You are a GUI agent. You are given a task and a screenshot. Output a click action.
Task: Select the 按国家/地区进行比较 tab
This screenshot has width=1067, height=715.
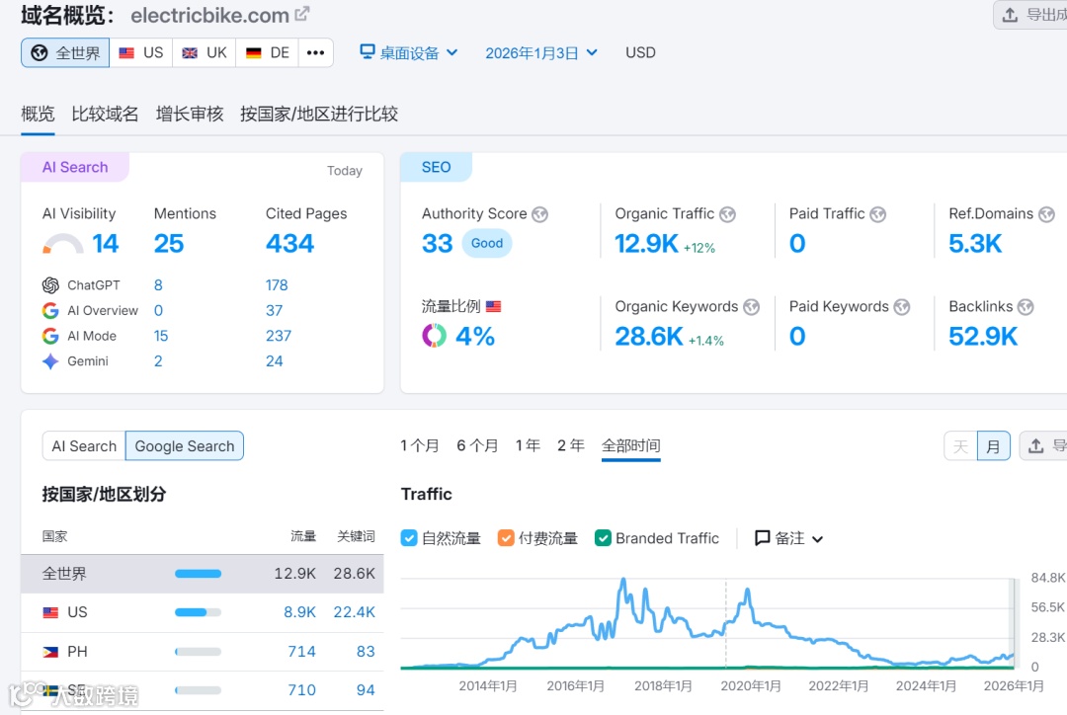coord(318,114)
